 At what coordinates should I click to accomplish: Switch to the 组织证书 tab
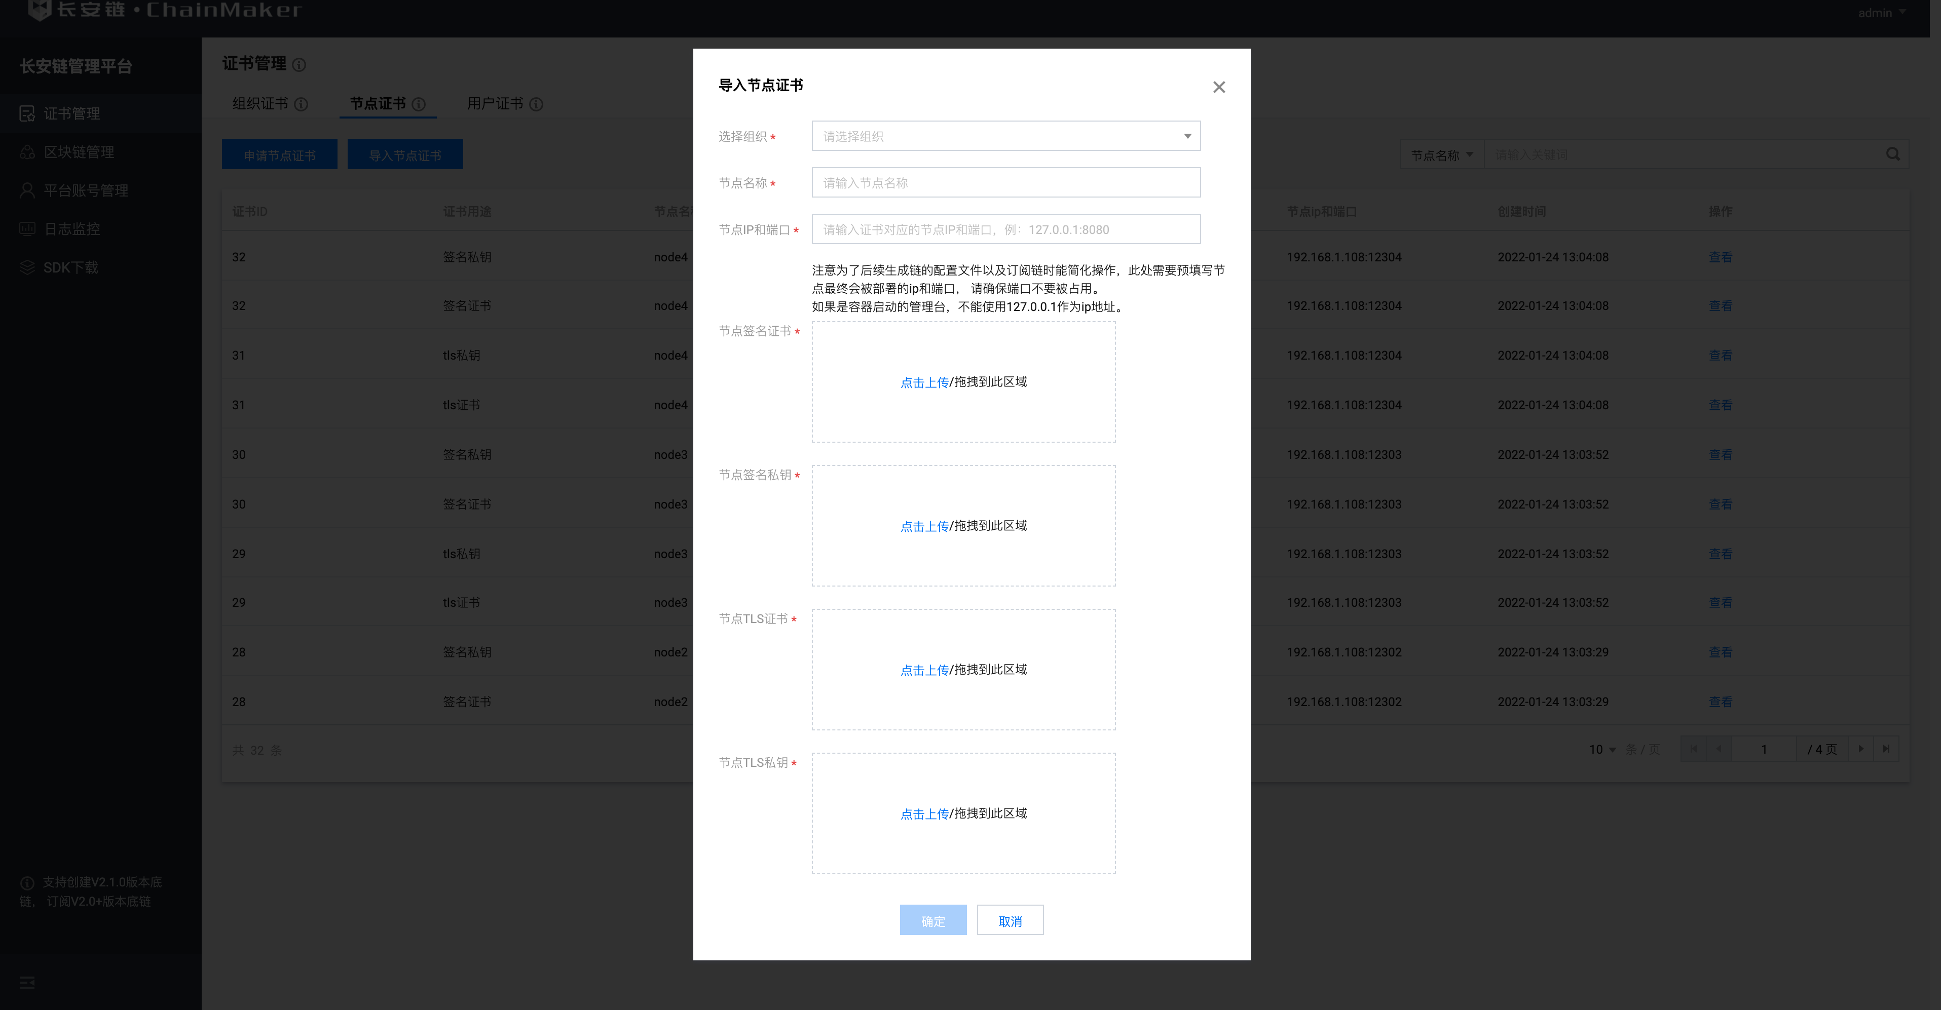click(x=260, y=104)
